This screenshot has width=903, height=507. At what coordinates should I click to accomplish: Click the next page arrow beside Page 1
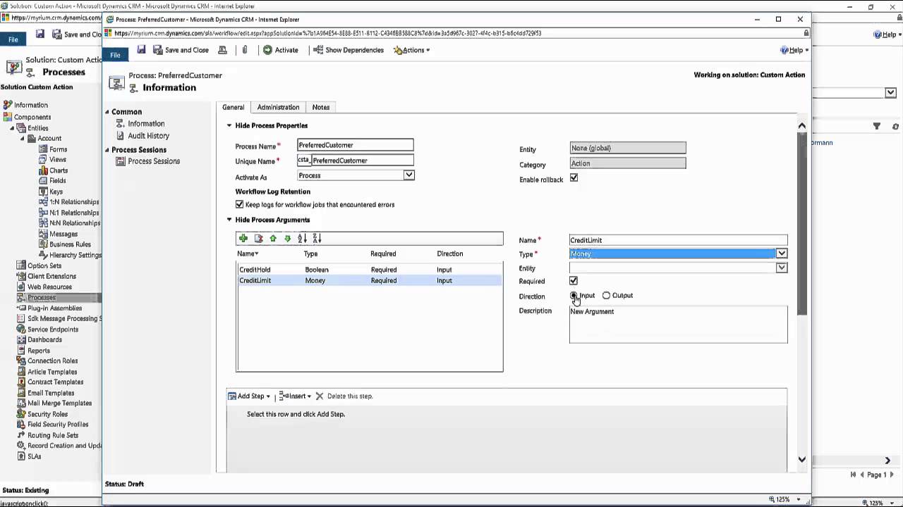click(892, 475)
